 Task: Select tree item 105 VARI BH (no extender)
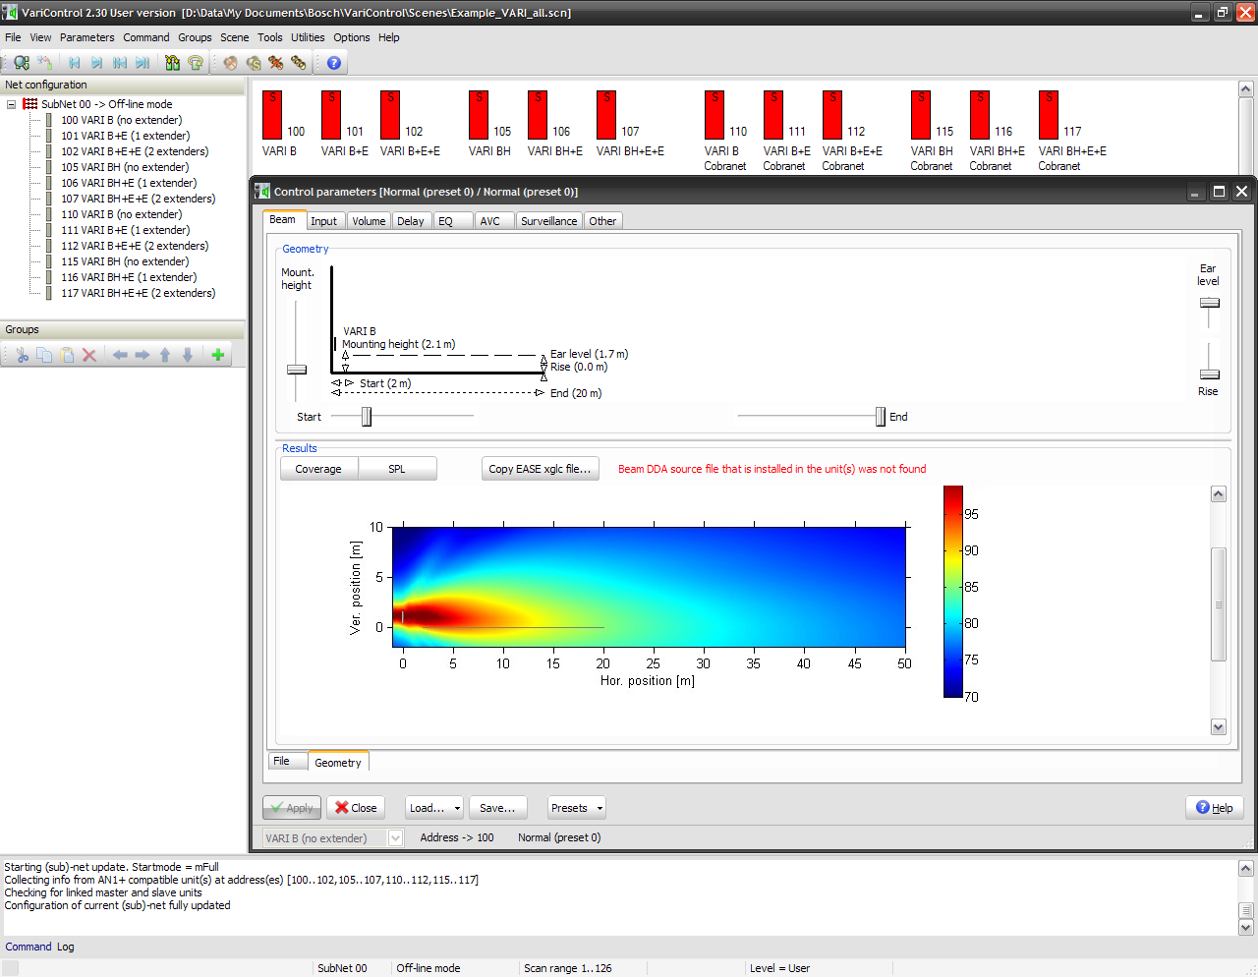coord(125,167)
